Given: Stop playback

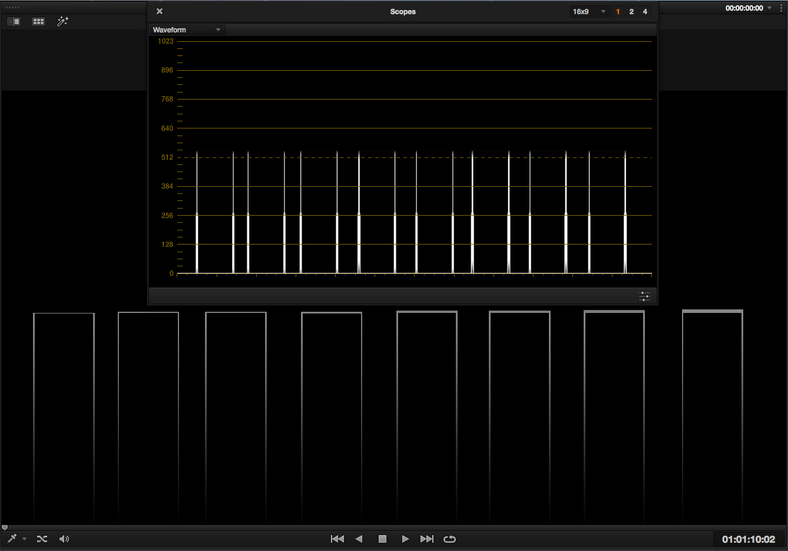Looking at the screenshot, I should (382, 539).
